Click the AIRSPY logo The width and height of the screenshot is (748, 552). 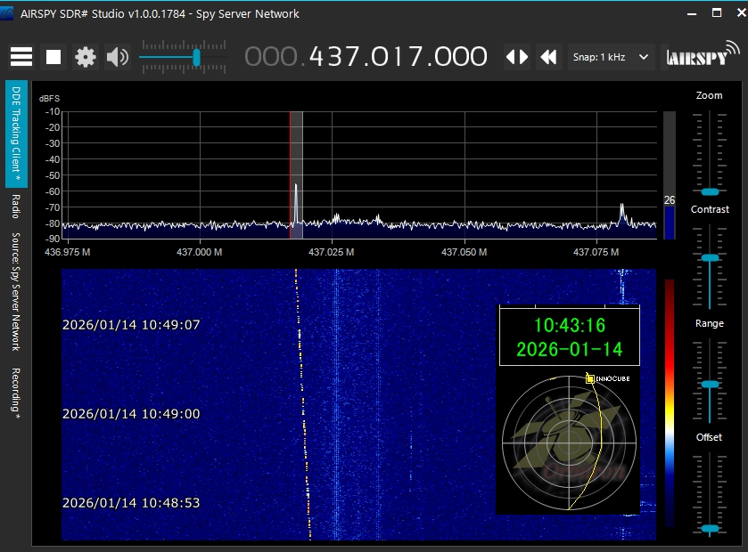point(703,53)
